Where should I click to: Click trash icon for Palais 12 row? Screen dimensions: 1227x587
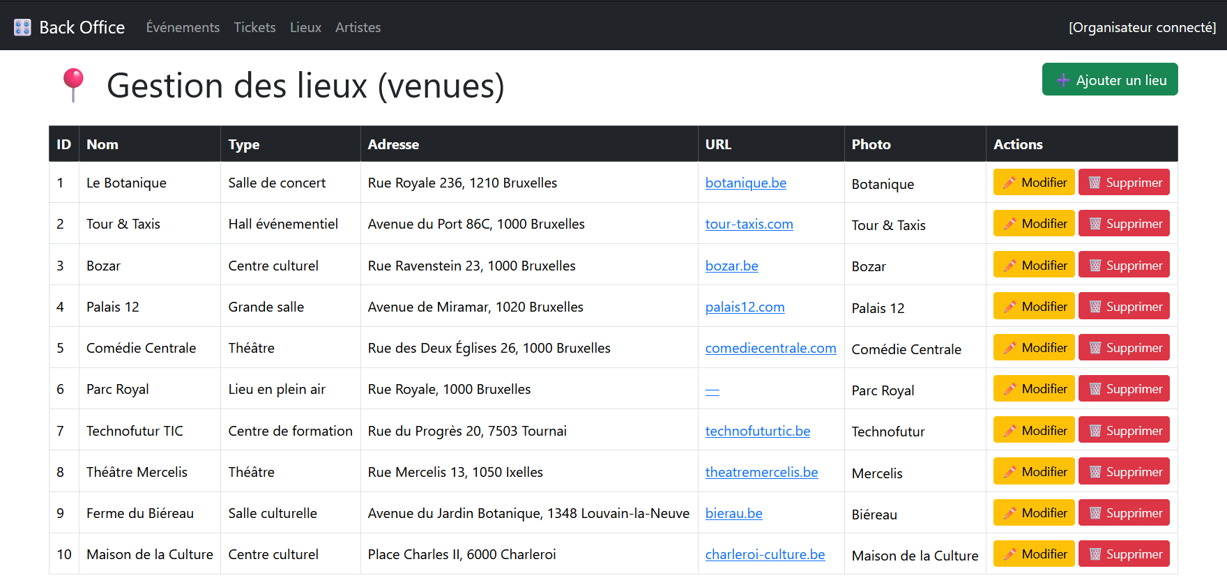[1095, 307]
